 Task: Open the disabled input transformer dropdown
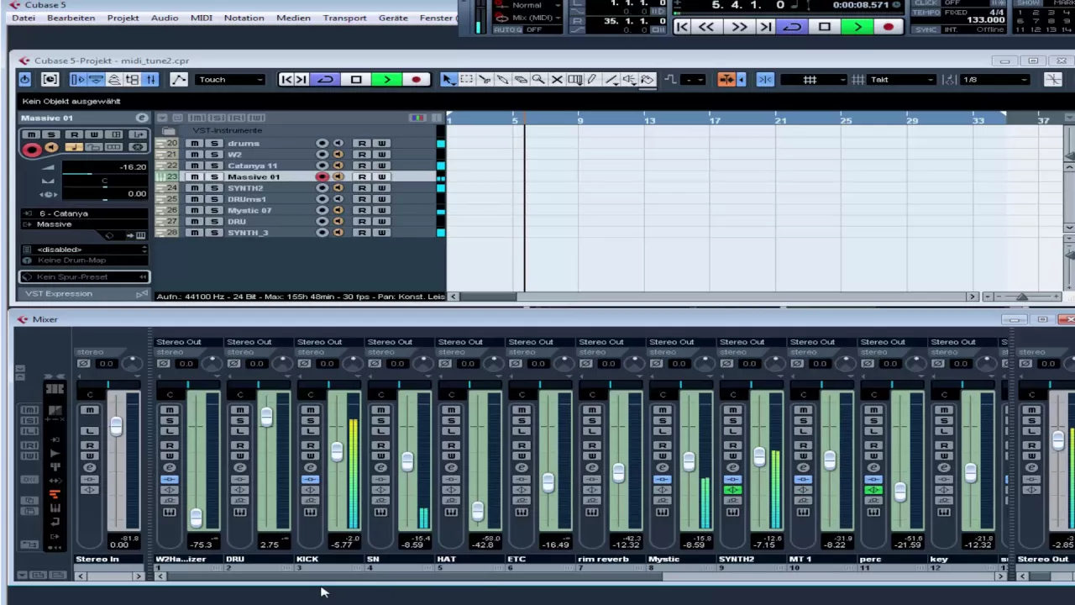coord(84,250)
